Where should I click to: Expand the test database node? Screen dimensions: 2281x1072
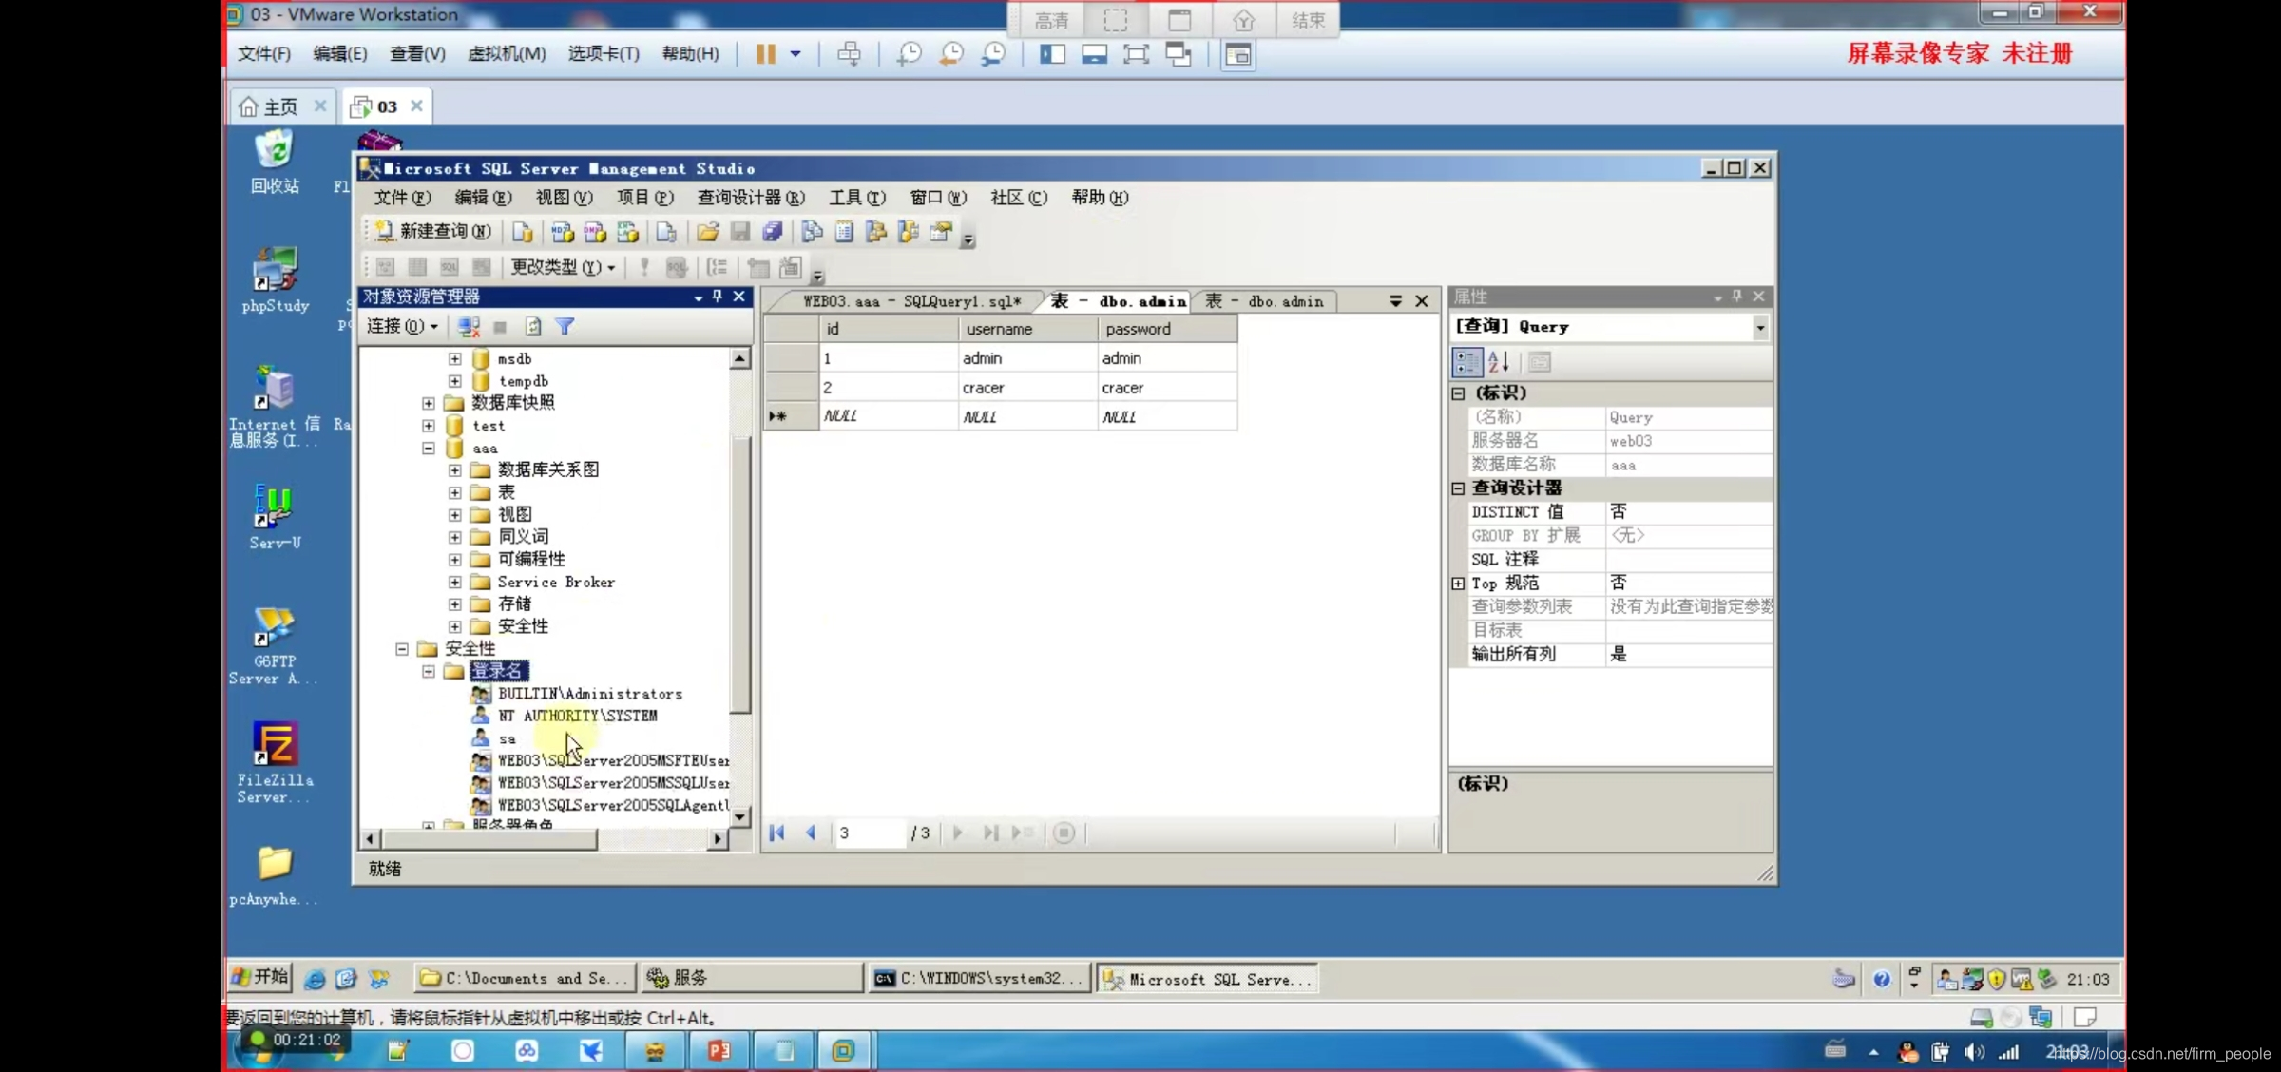pyautogui.click(x=429, y=426)
